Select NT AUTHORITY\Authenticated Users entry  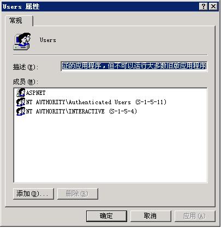click(96, 102)
